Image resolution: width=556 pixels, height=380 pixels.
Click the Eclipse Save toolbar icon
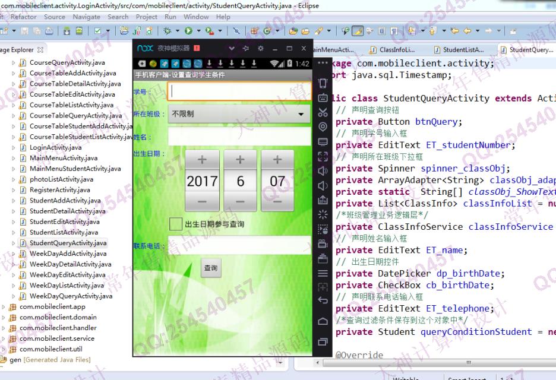24,31
